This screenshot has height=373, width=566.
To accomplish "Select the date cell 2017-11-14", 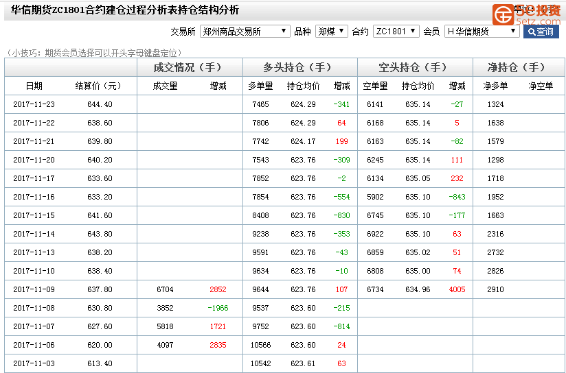I will (34, 234).
